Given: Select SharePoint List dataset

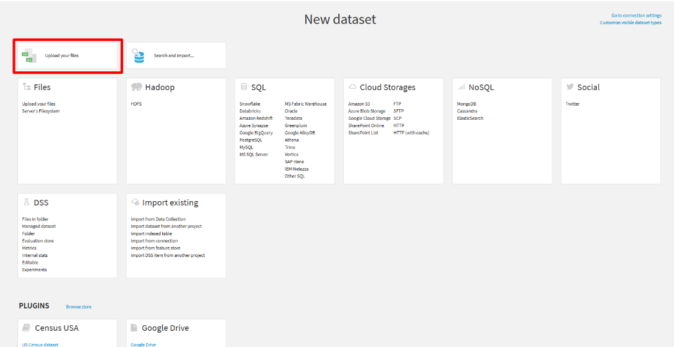Looking at the screenshot, I should click(x=363, y=133).
